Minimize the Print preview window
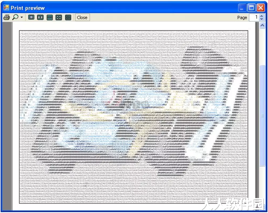Viewport: 268px width, 213px height. click(242, 8)
